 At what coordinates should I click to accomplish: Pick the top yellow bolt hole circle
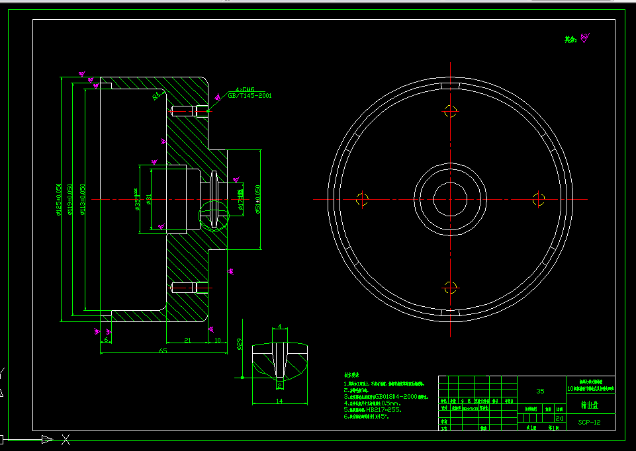pyautogui.click(x=450, y=111)
